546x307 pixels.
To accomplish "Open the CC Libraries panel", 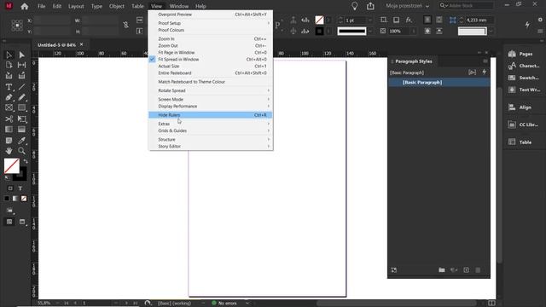I will (523, 125).
